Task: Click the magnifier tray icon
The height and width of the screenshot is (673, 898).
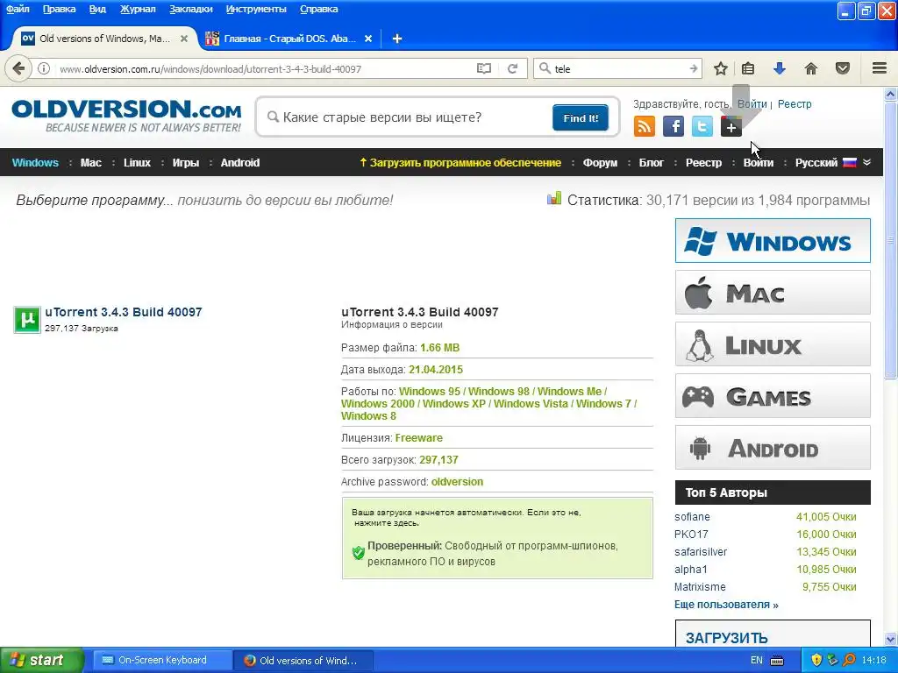Action: click(849, 660)
